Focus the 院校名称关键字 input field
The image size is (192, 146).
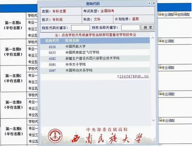point(130,28)
